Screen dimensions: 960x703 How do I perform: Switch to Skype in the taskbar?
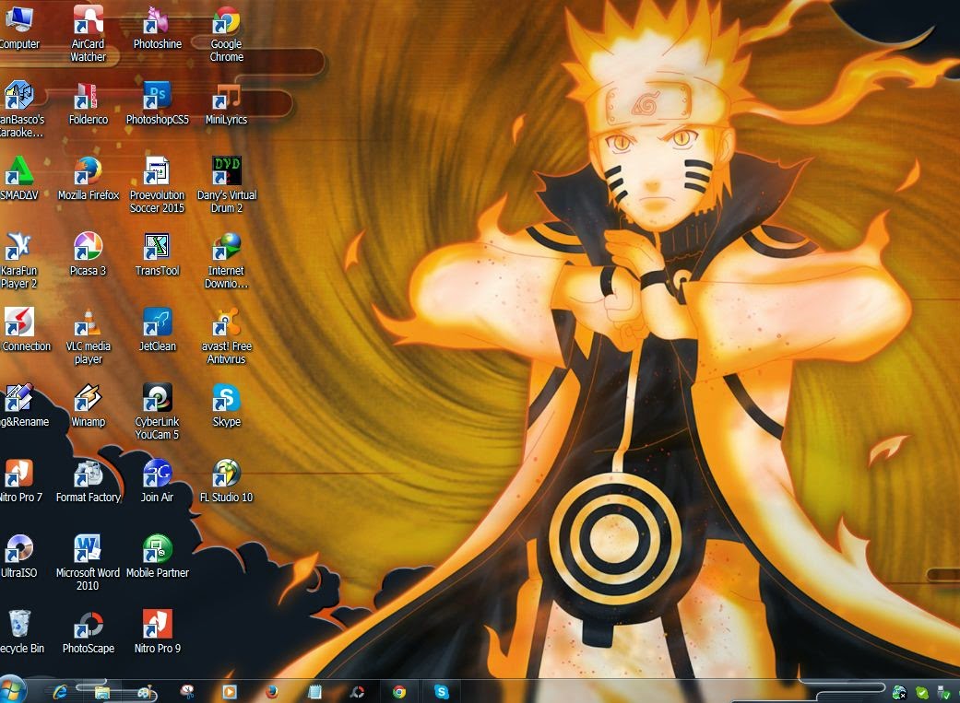click(x=442, y=692)
